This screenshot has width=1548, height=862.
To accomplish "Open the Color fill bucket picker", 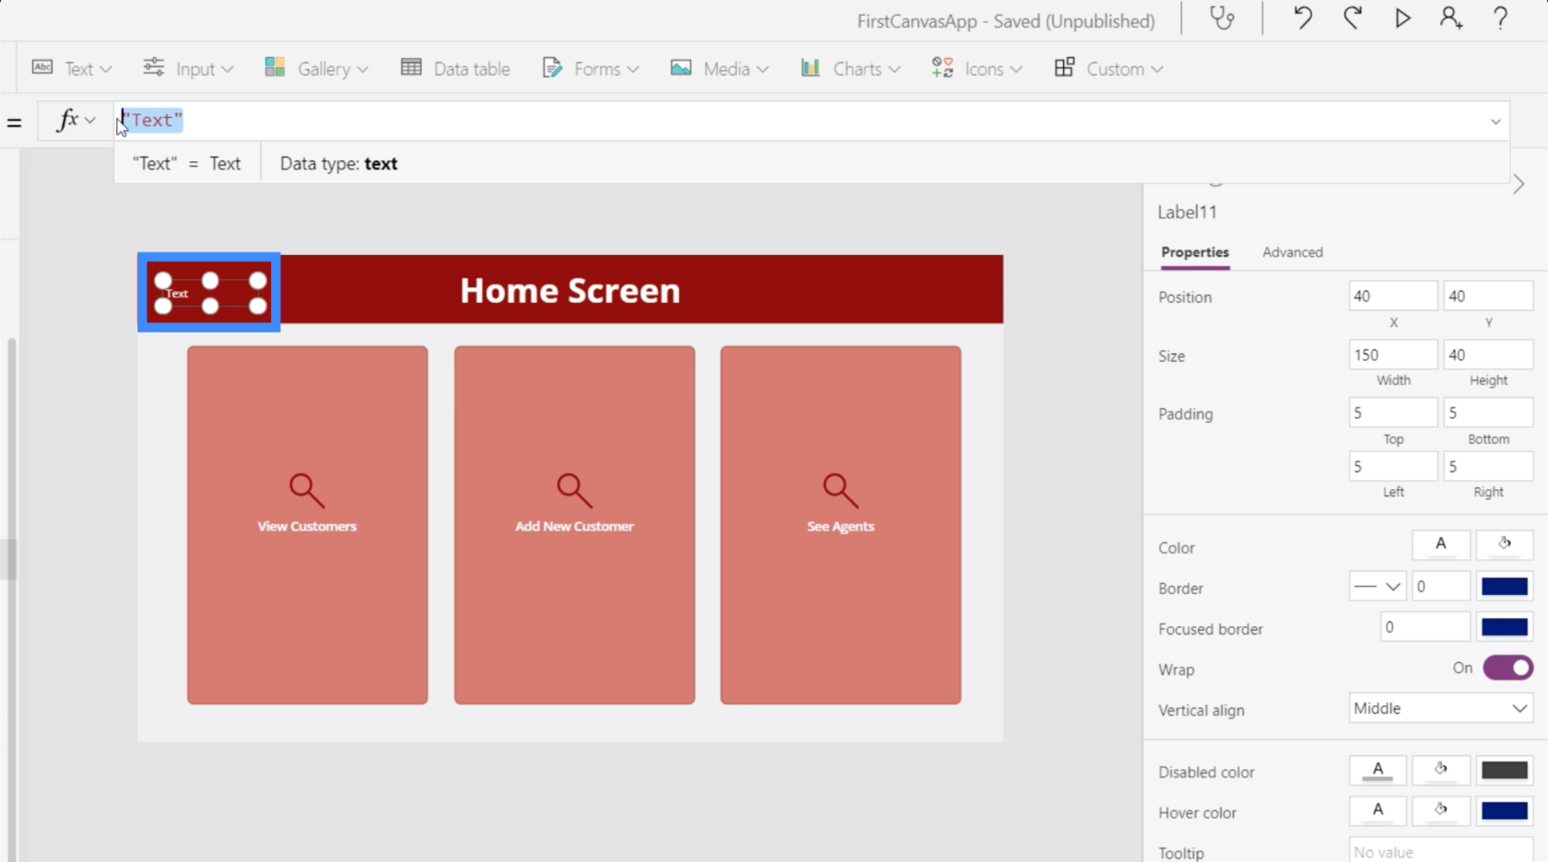I will [x=1504, y=544].
